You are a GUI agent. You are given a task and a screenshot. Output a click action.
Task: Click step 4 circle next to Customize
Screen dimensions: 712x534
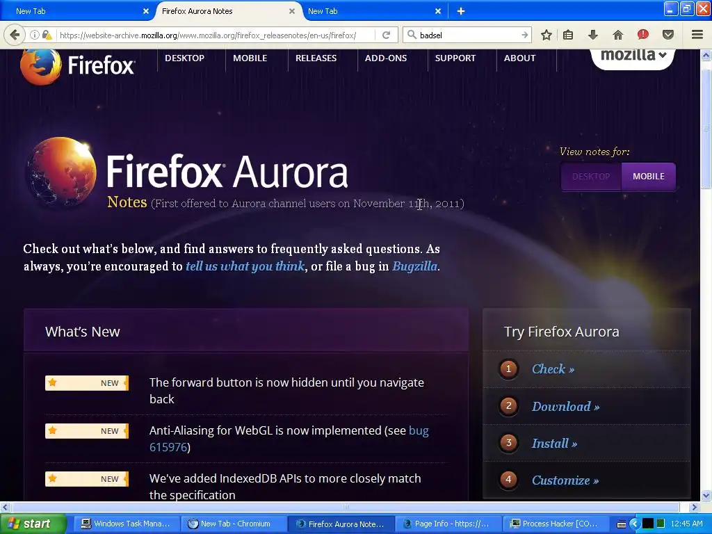508,480
